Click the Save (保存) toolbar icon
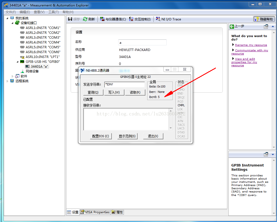277x222 pixels. [x=70, y=19]
